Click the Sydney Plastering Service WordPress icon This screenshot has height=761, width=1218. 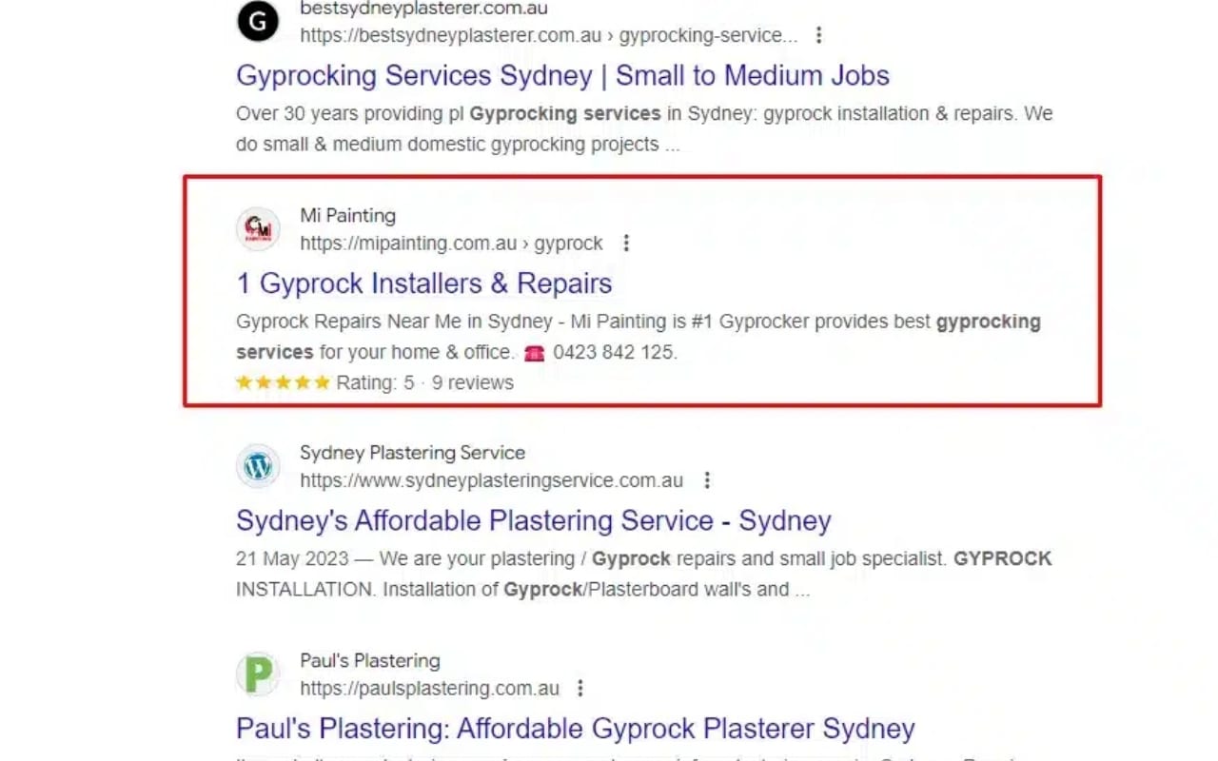pyautogui.click(x=258, y=466)
